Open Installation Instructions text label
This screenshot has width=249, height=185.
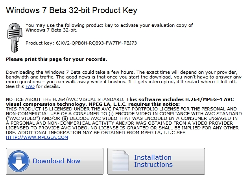pyautogui.click(x=153, y=161)
